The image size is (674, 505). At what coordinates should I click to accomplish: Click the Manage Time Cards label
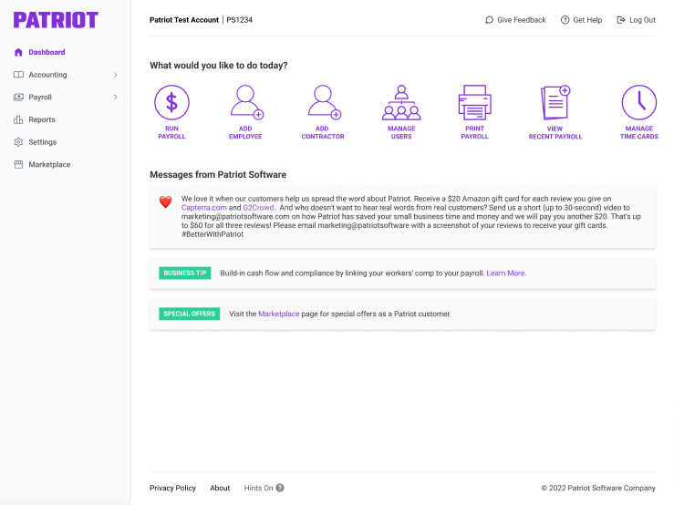click(x=639, y=132)
